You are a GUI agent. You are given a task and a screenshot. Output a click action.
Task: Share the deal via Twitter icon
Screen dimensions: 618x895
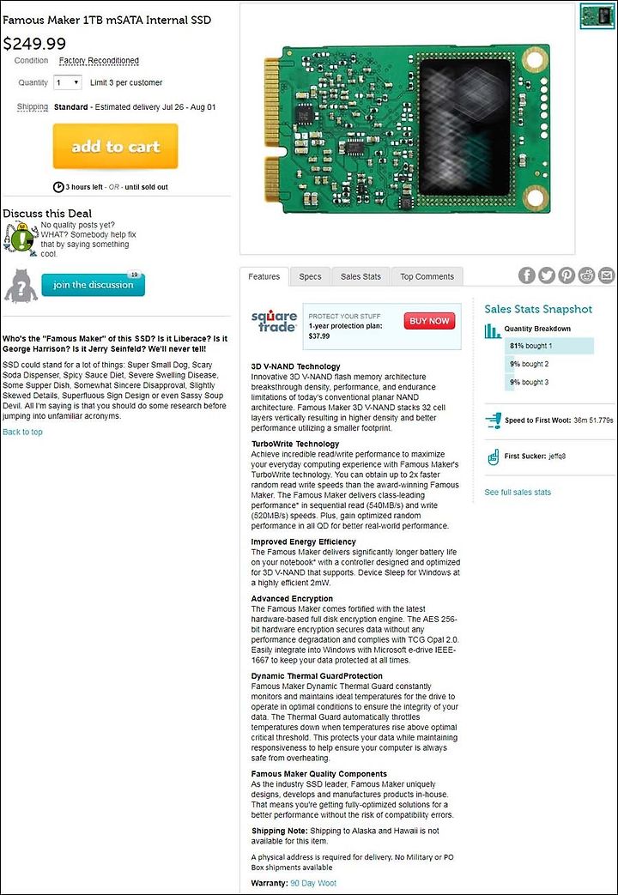[x=547, y=275]
